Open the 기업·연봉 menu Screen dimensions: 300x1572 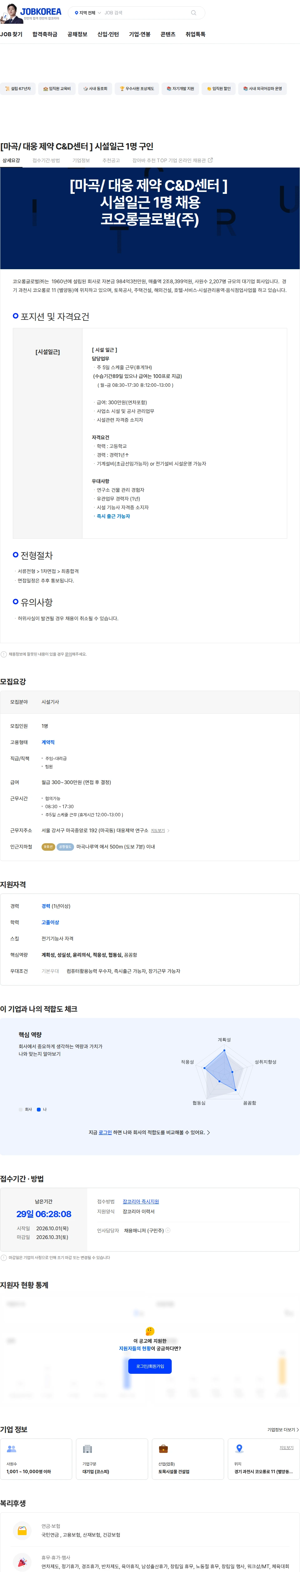click(140, 34)
